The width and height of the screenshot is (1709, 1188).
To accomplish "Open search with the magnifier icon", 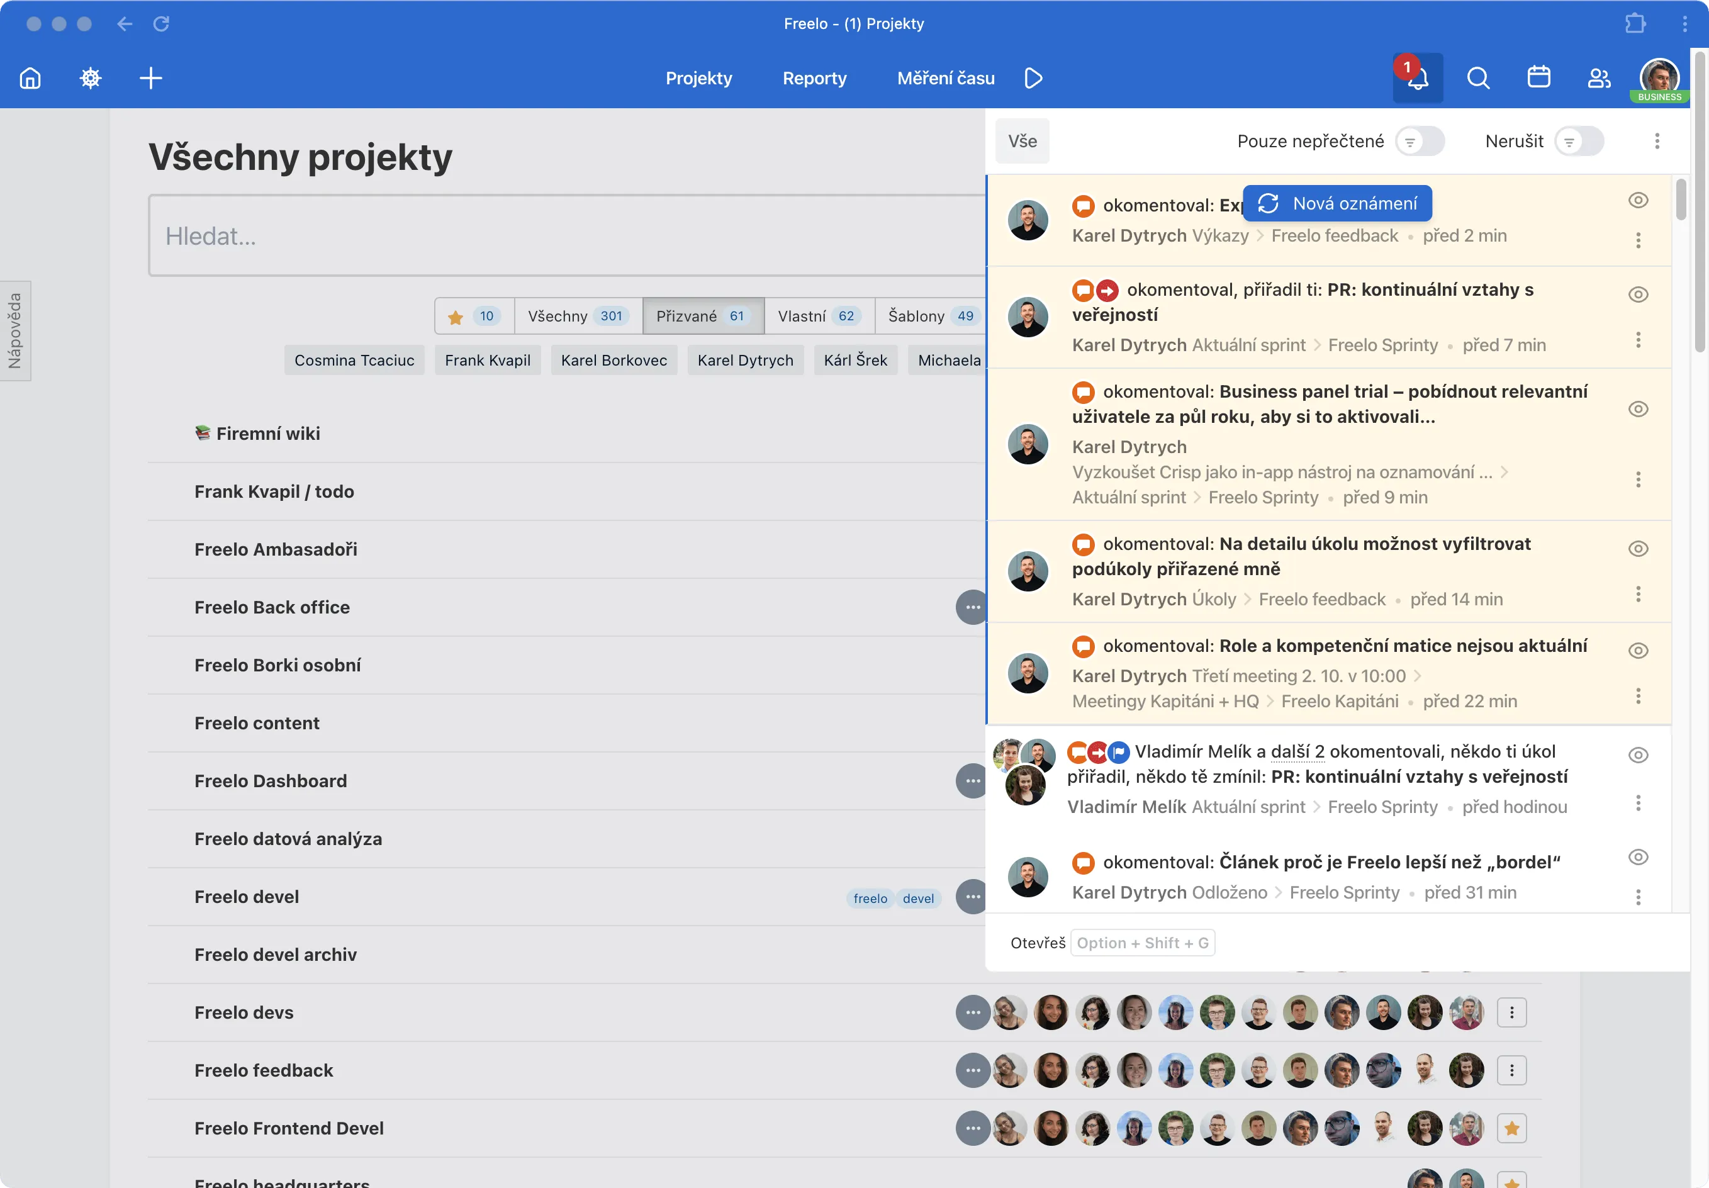I will (1478, 78).
